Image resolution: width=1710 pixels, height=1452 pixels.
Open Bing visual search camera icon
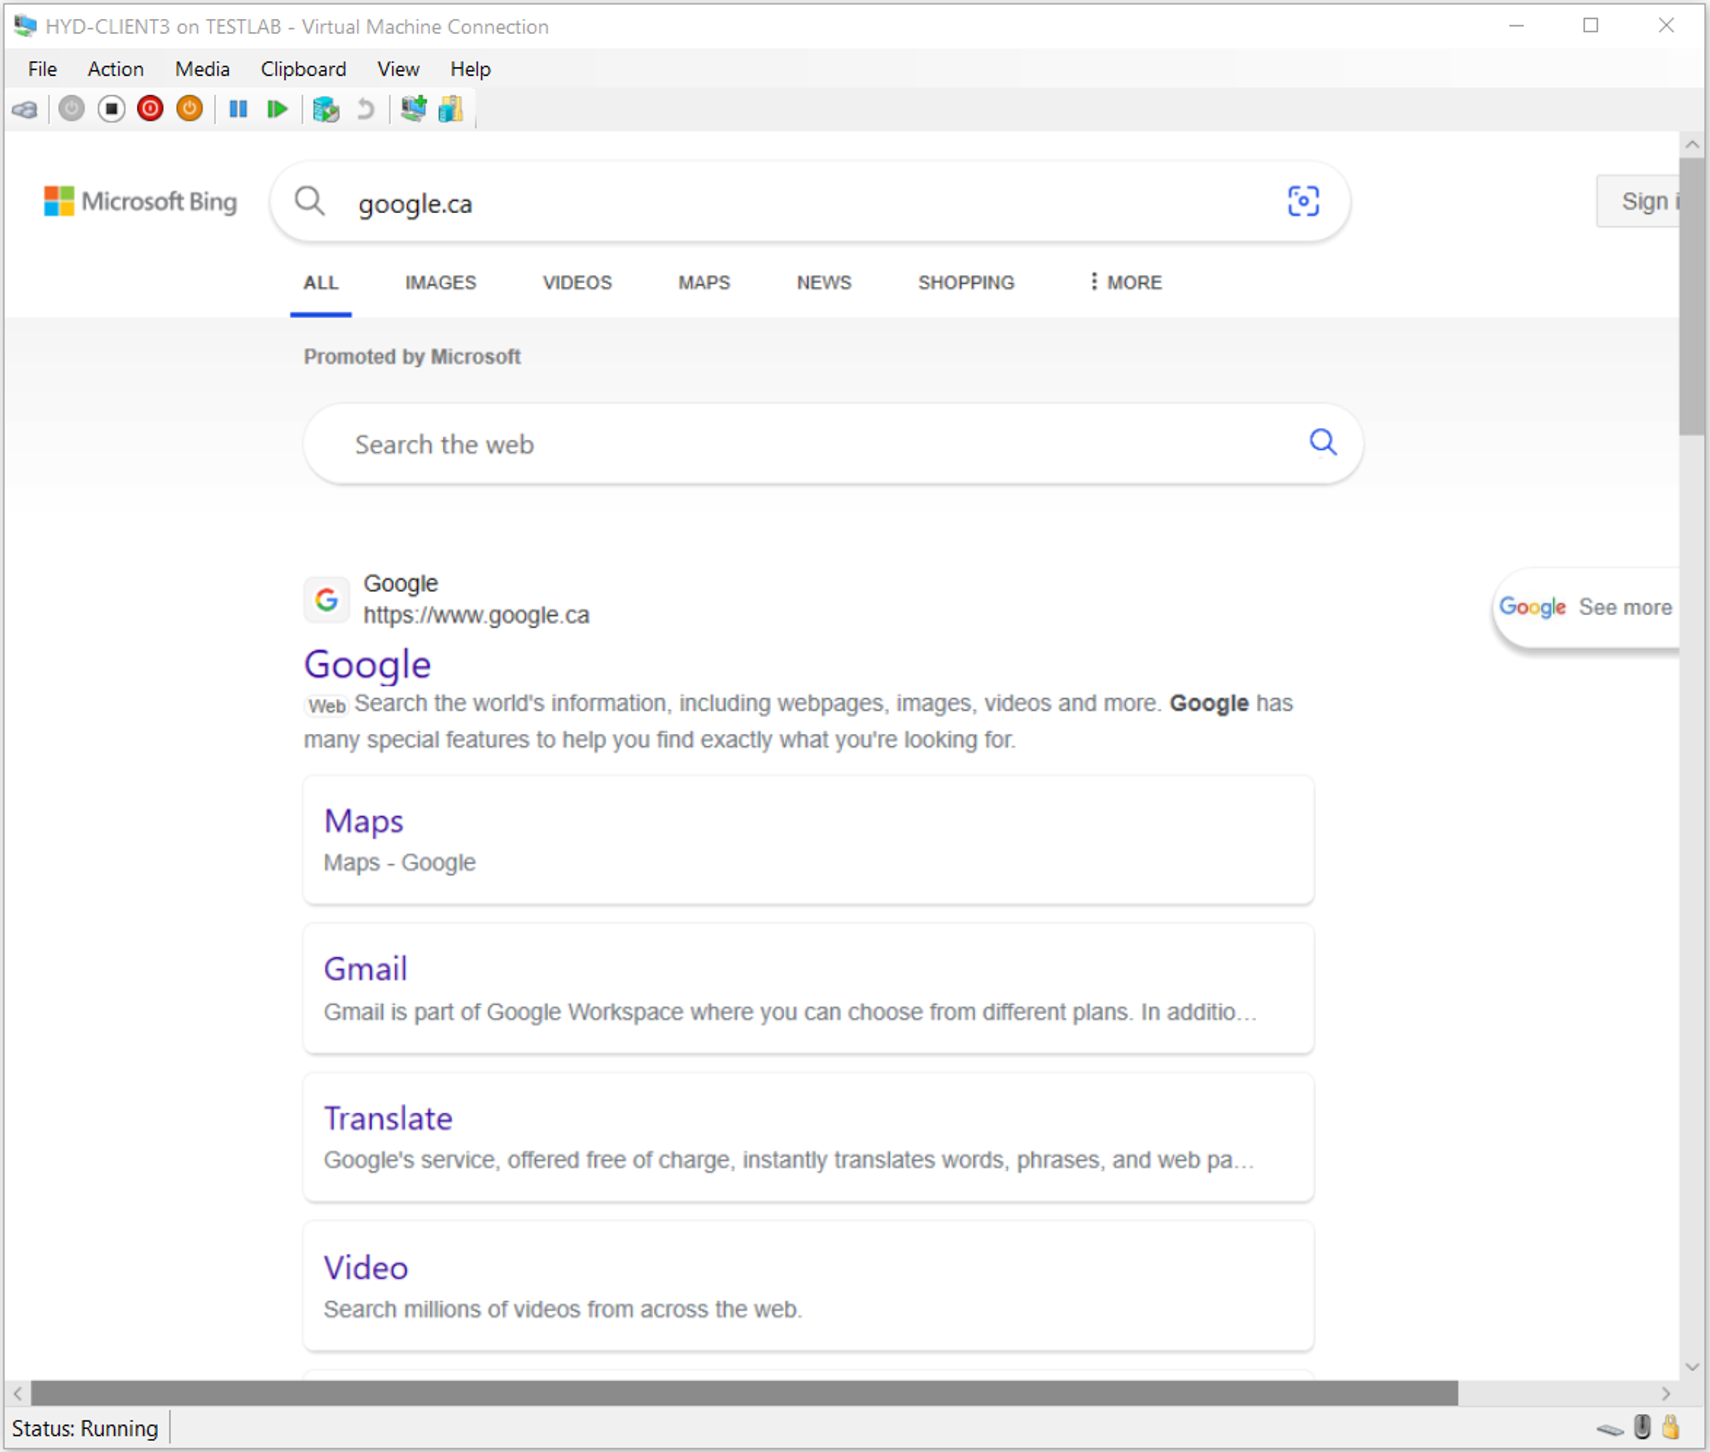click(x=1303, y=201)
